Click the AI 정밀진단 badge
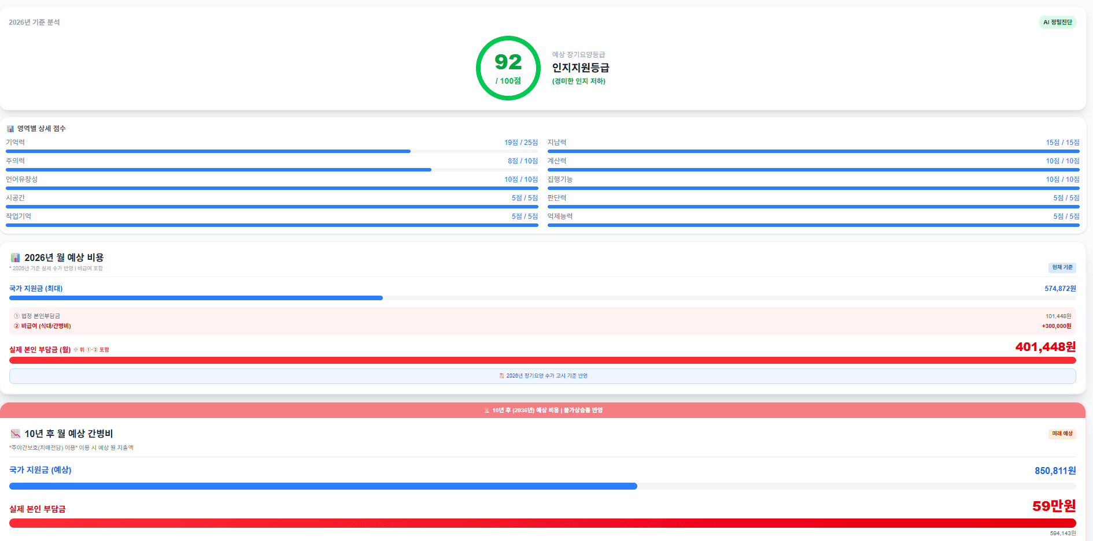The width and height of the screenshot is (1093, 541). [1057, 23]
